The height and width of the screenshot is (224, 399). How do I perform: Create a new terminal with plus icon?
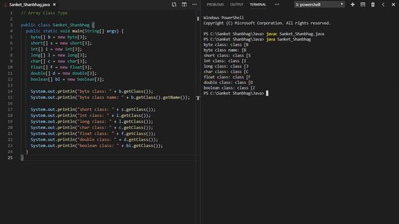[353, 4]
